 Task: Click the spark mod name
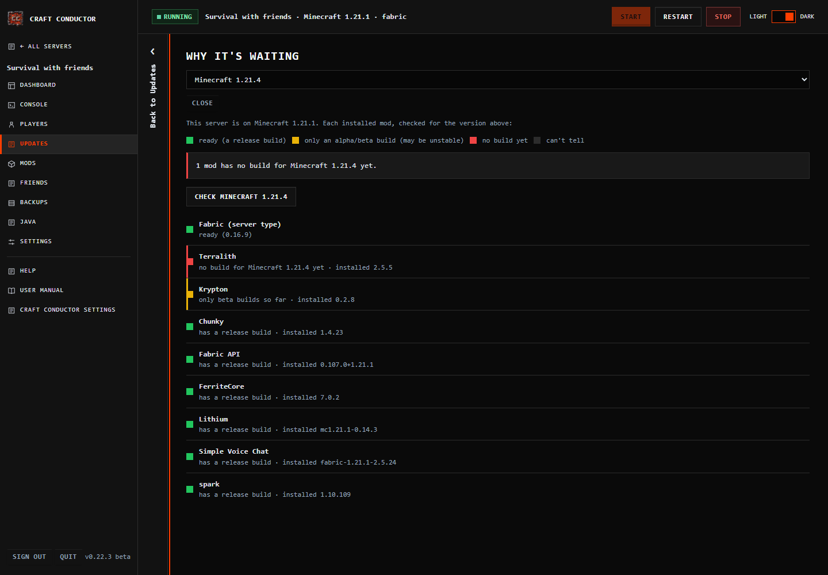click(x=209, y=484)
